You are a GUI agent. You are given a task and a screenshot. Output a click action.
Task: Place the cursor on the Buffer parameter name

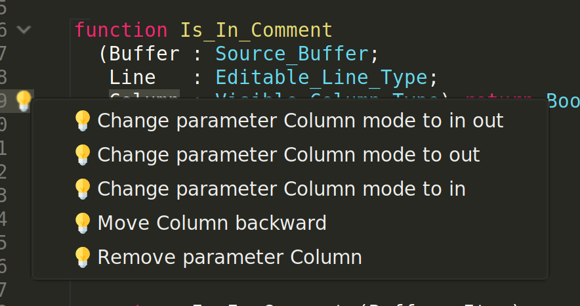point(144,54)
